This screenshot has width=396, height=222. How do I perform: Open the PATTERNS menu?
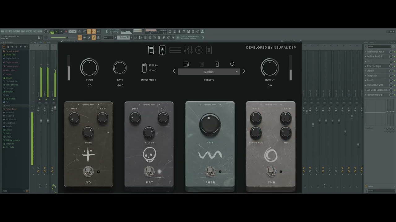tap(16, 31)
